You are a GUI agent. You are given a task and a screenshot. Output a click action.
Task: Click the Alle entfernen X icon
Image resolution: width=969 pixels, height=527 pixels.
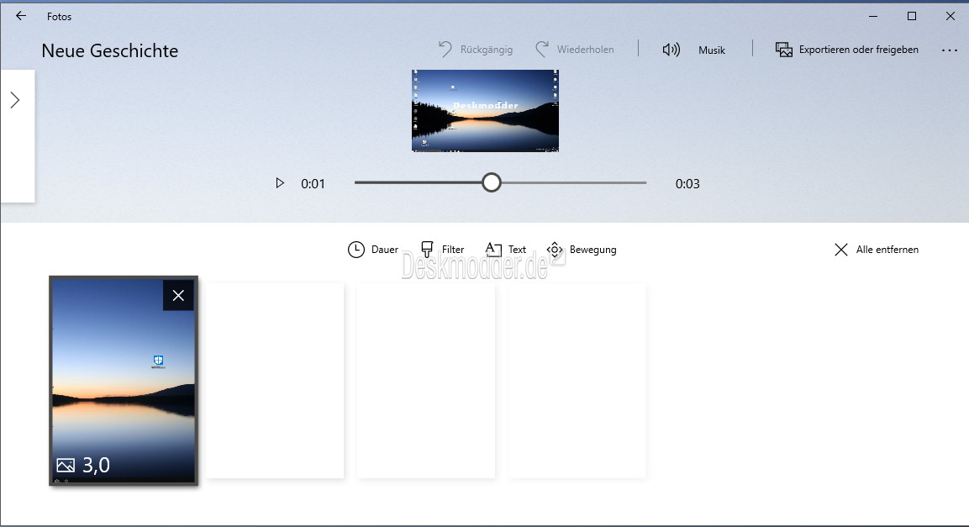click(x=841, y=250)
